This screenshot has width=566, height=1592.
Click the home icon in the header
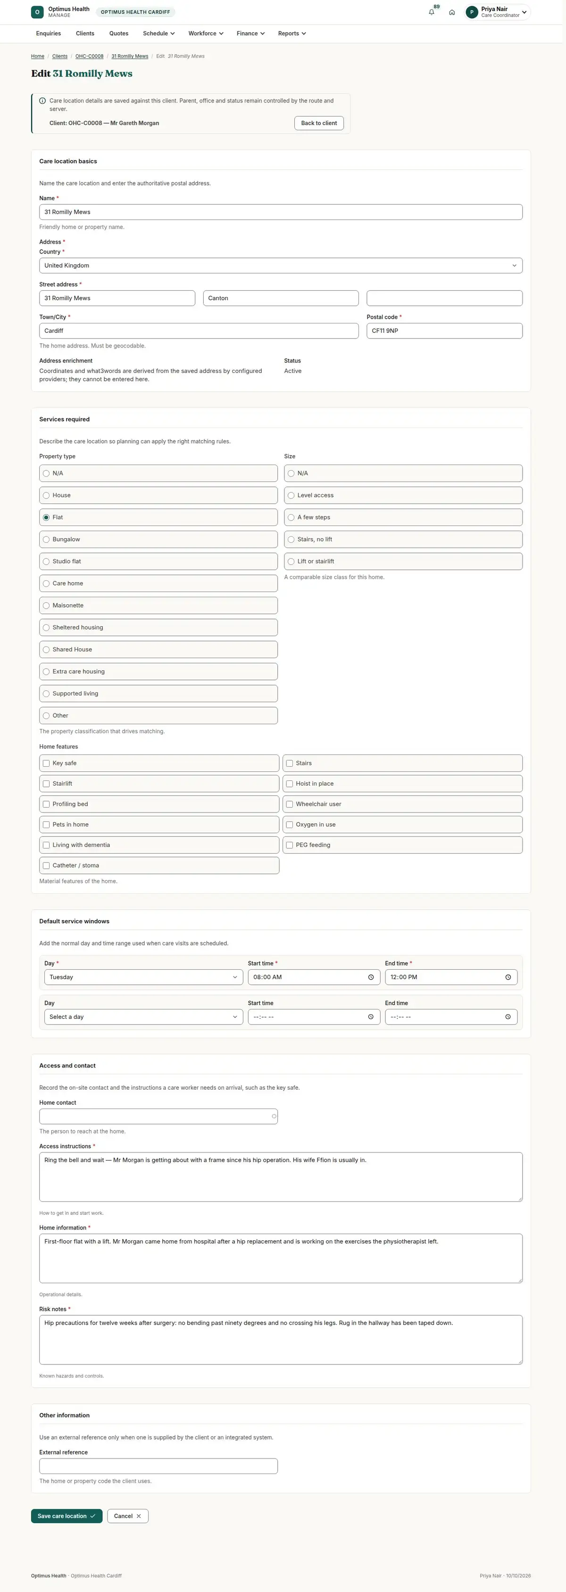tap(452, 12)
